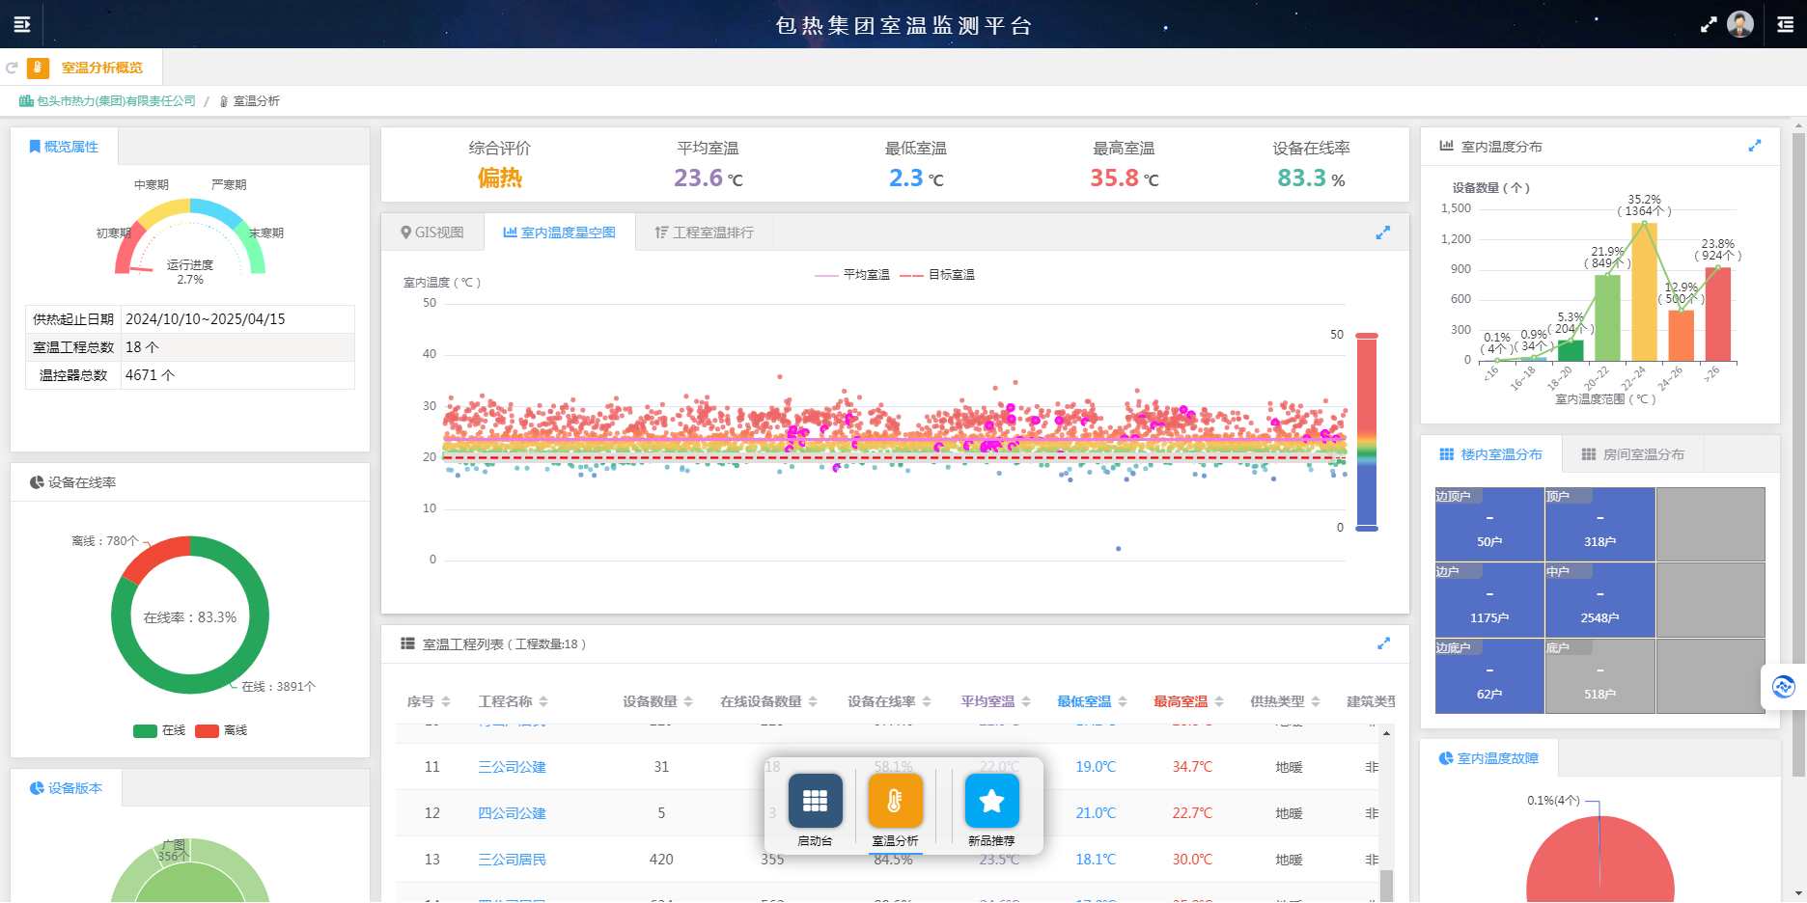Select the 室温分析 thermometer icon in the dock
The image size is (1807, 903).
[x=895, y=801]
